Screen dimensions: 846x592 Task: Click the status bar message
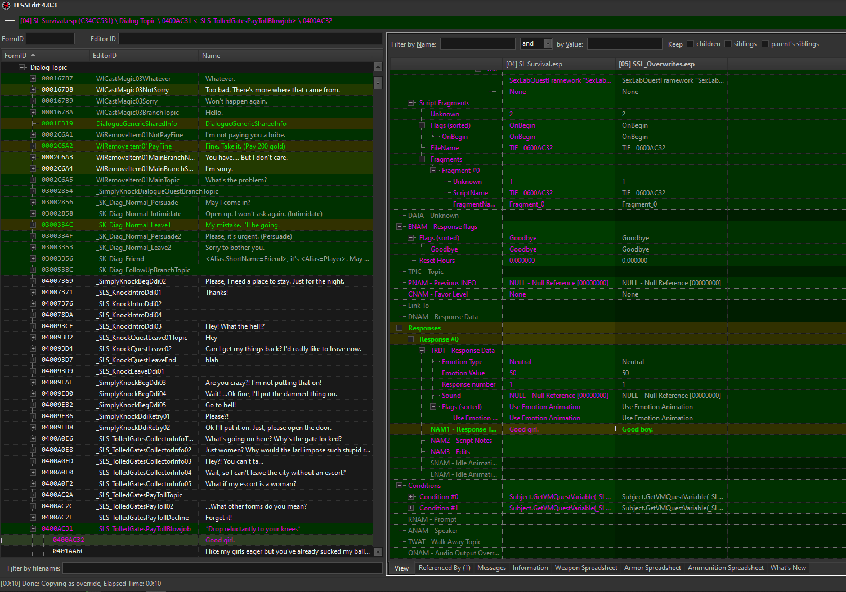[x=81, y=584]
